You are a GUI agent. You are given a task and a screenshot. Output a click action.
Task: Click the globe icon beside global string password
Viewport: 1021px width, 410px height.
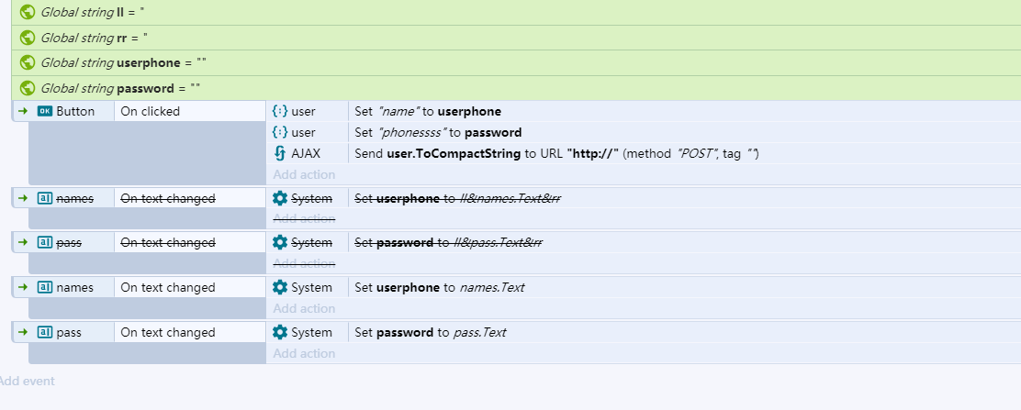(x=27, y=88)
